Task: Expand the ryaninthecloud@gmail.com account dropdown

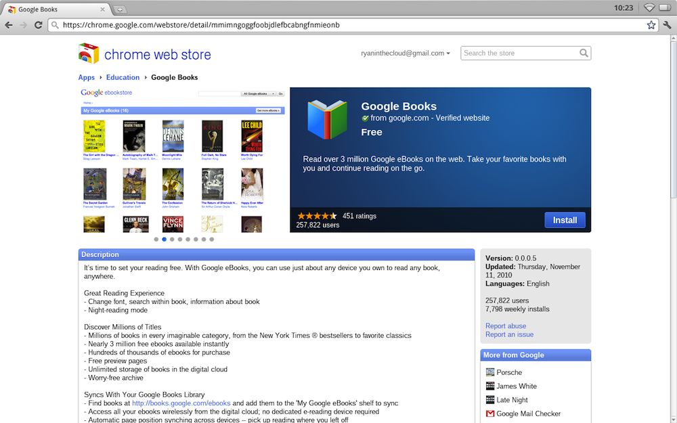Action: (x=406, y=53)
